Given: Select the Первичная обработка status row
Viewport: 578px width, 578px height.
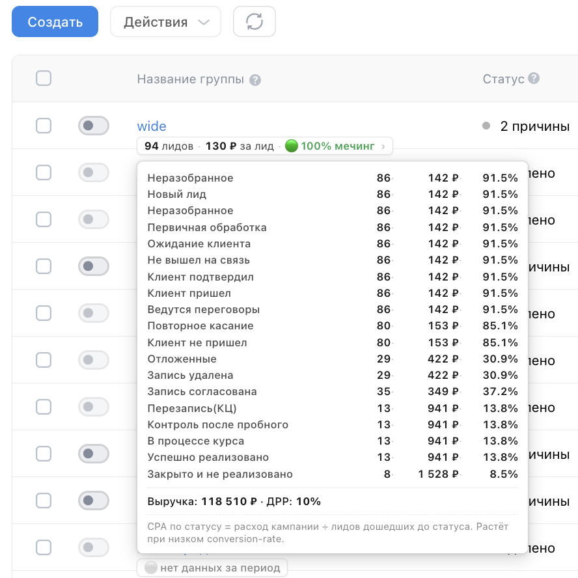Looking at the screenshot, I should pos(333,227).
